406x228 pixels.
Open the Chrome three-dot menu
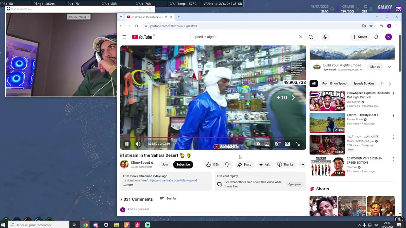point(396,26)
